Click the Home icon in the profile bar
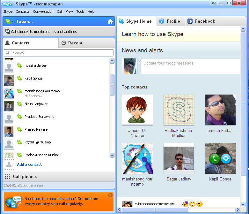The image size is (249, 214). click(x=110, y=21)
